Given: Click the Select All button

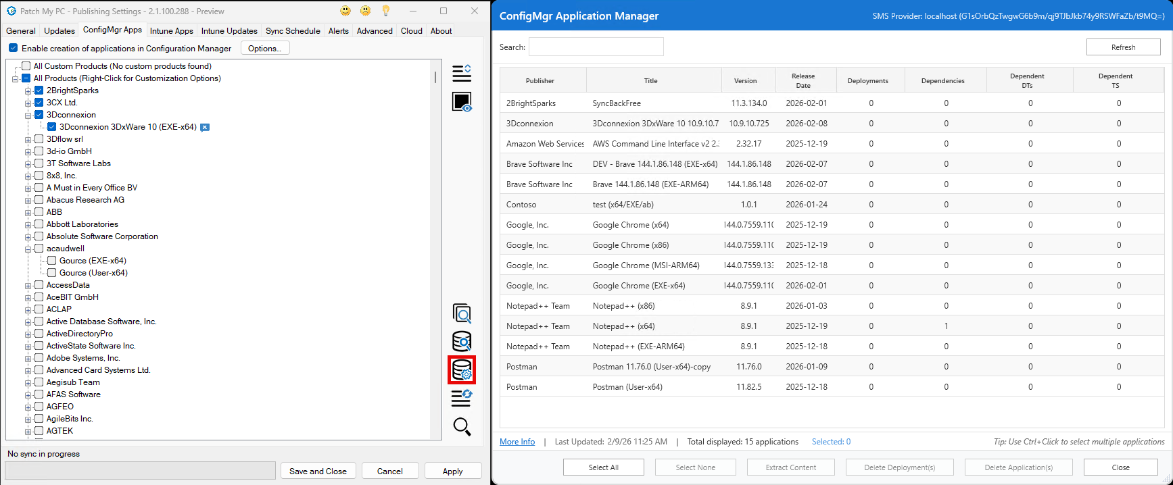Looking at the screenshot, I should click(603, 467).
